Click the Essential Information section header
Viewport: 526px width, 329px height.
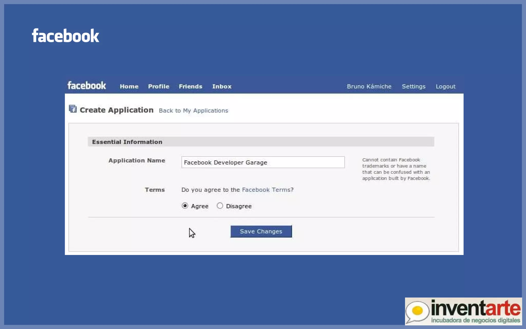tap(127, 142)
